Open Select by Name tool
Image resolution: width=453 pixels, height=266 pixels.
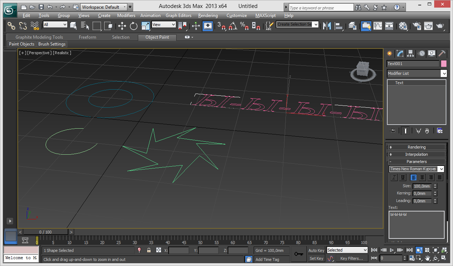point(85,26)
